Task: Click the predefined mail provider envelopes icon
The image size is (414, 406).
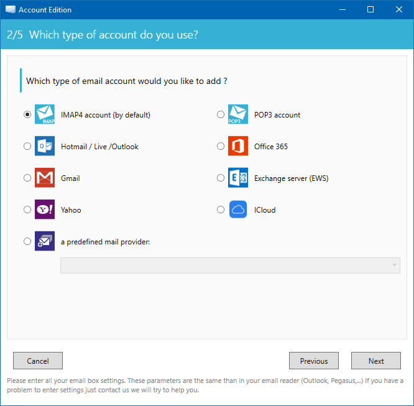Action: tap(45, 241)
